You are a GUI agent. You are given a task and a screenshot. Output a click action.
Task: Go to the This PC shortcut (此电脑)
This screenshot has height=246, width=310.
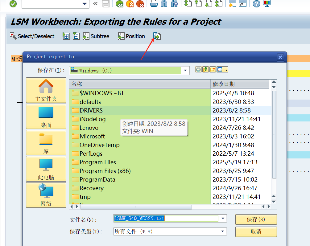(46, 169)
